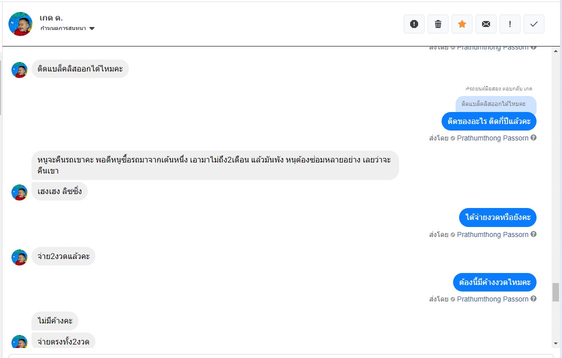
Task: Open Prathumthong Passorn link under ได้จ่ายงวดหรือยังคะ
Action: pos(493,234)
